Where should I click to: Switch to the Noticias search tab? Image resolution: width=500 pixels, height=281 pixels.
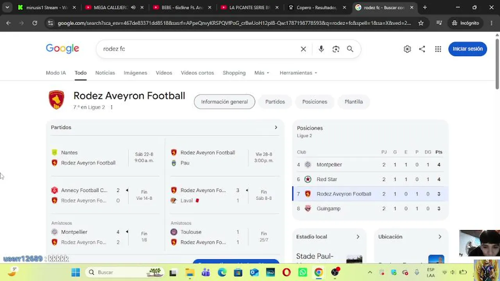pyautogui.click(x=105, y=73)
